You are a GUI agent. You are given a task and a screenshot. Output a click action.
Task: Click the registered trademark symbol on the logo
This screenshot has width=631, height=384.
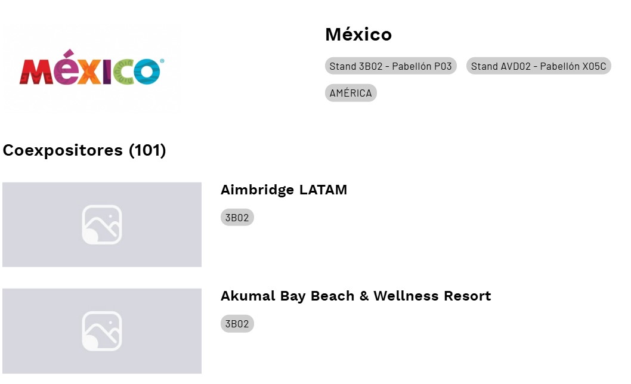(162, 61)
